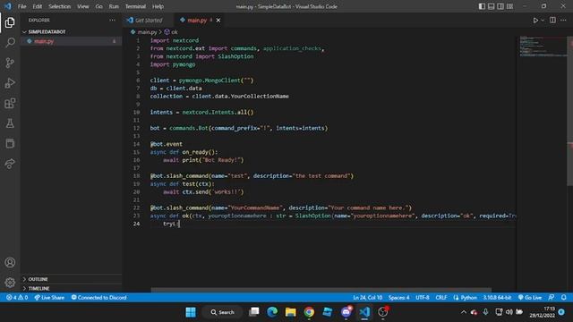Open errors and warnings in status bar
The image size is (573, 322).
17,298
